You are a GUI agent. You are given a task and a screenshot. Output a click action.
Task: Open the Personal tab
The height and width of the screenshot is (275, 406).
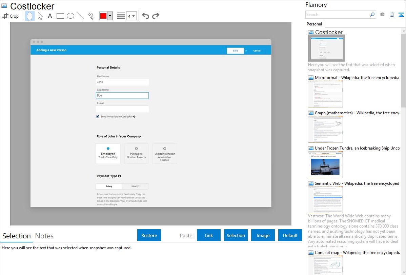(x=314, y=24)
